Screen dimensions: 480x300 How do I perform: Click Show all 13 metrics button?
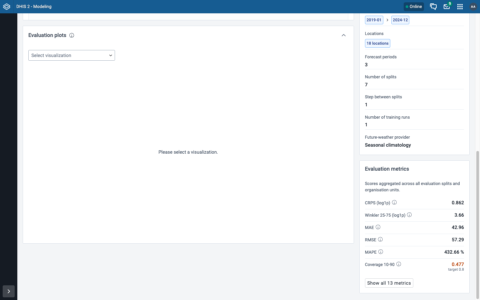[389, 283]
